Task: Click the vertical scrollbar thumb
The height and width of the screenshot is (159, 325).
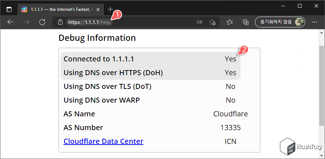Action: click(321, 86)
